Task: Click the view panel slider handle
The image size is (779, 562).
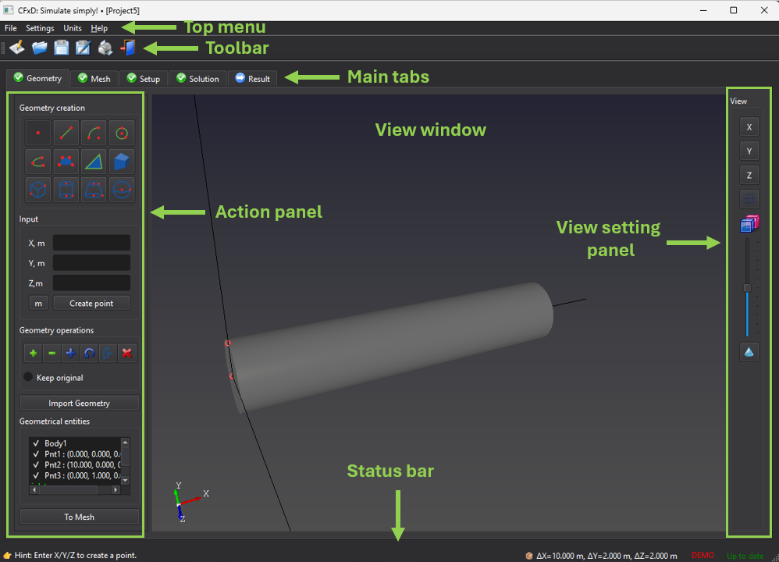Action: (x=747, y=288)
